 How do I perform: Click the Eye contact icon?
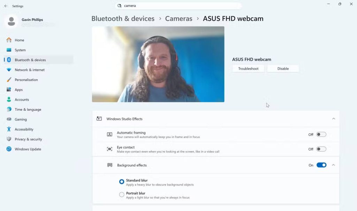pos(109,149)
